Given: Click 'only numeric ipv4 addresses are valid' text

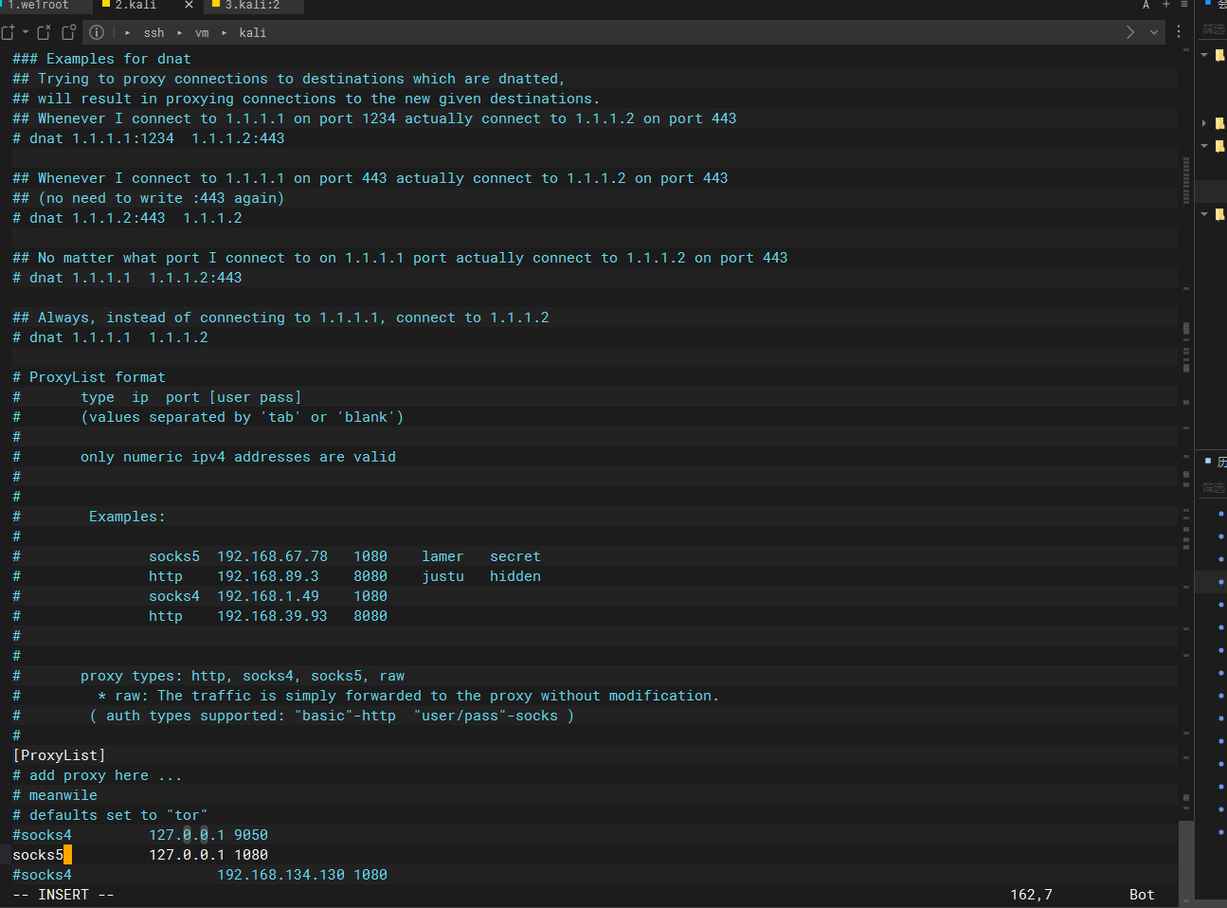Looking at the screenshot, I should (x=238, y=457).
